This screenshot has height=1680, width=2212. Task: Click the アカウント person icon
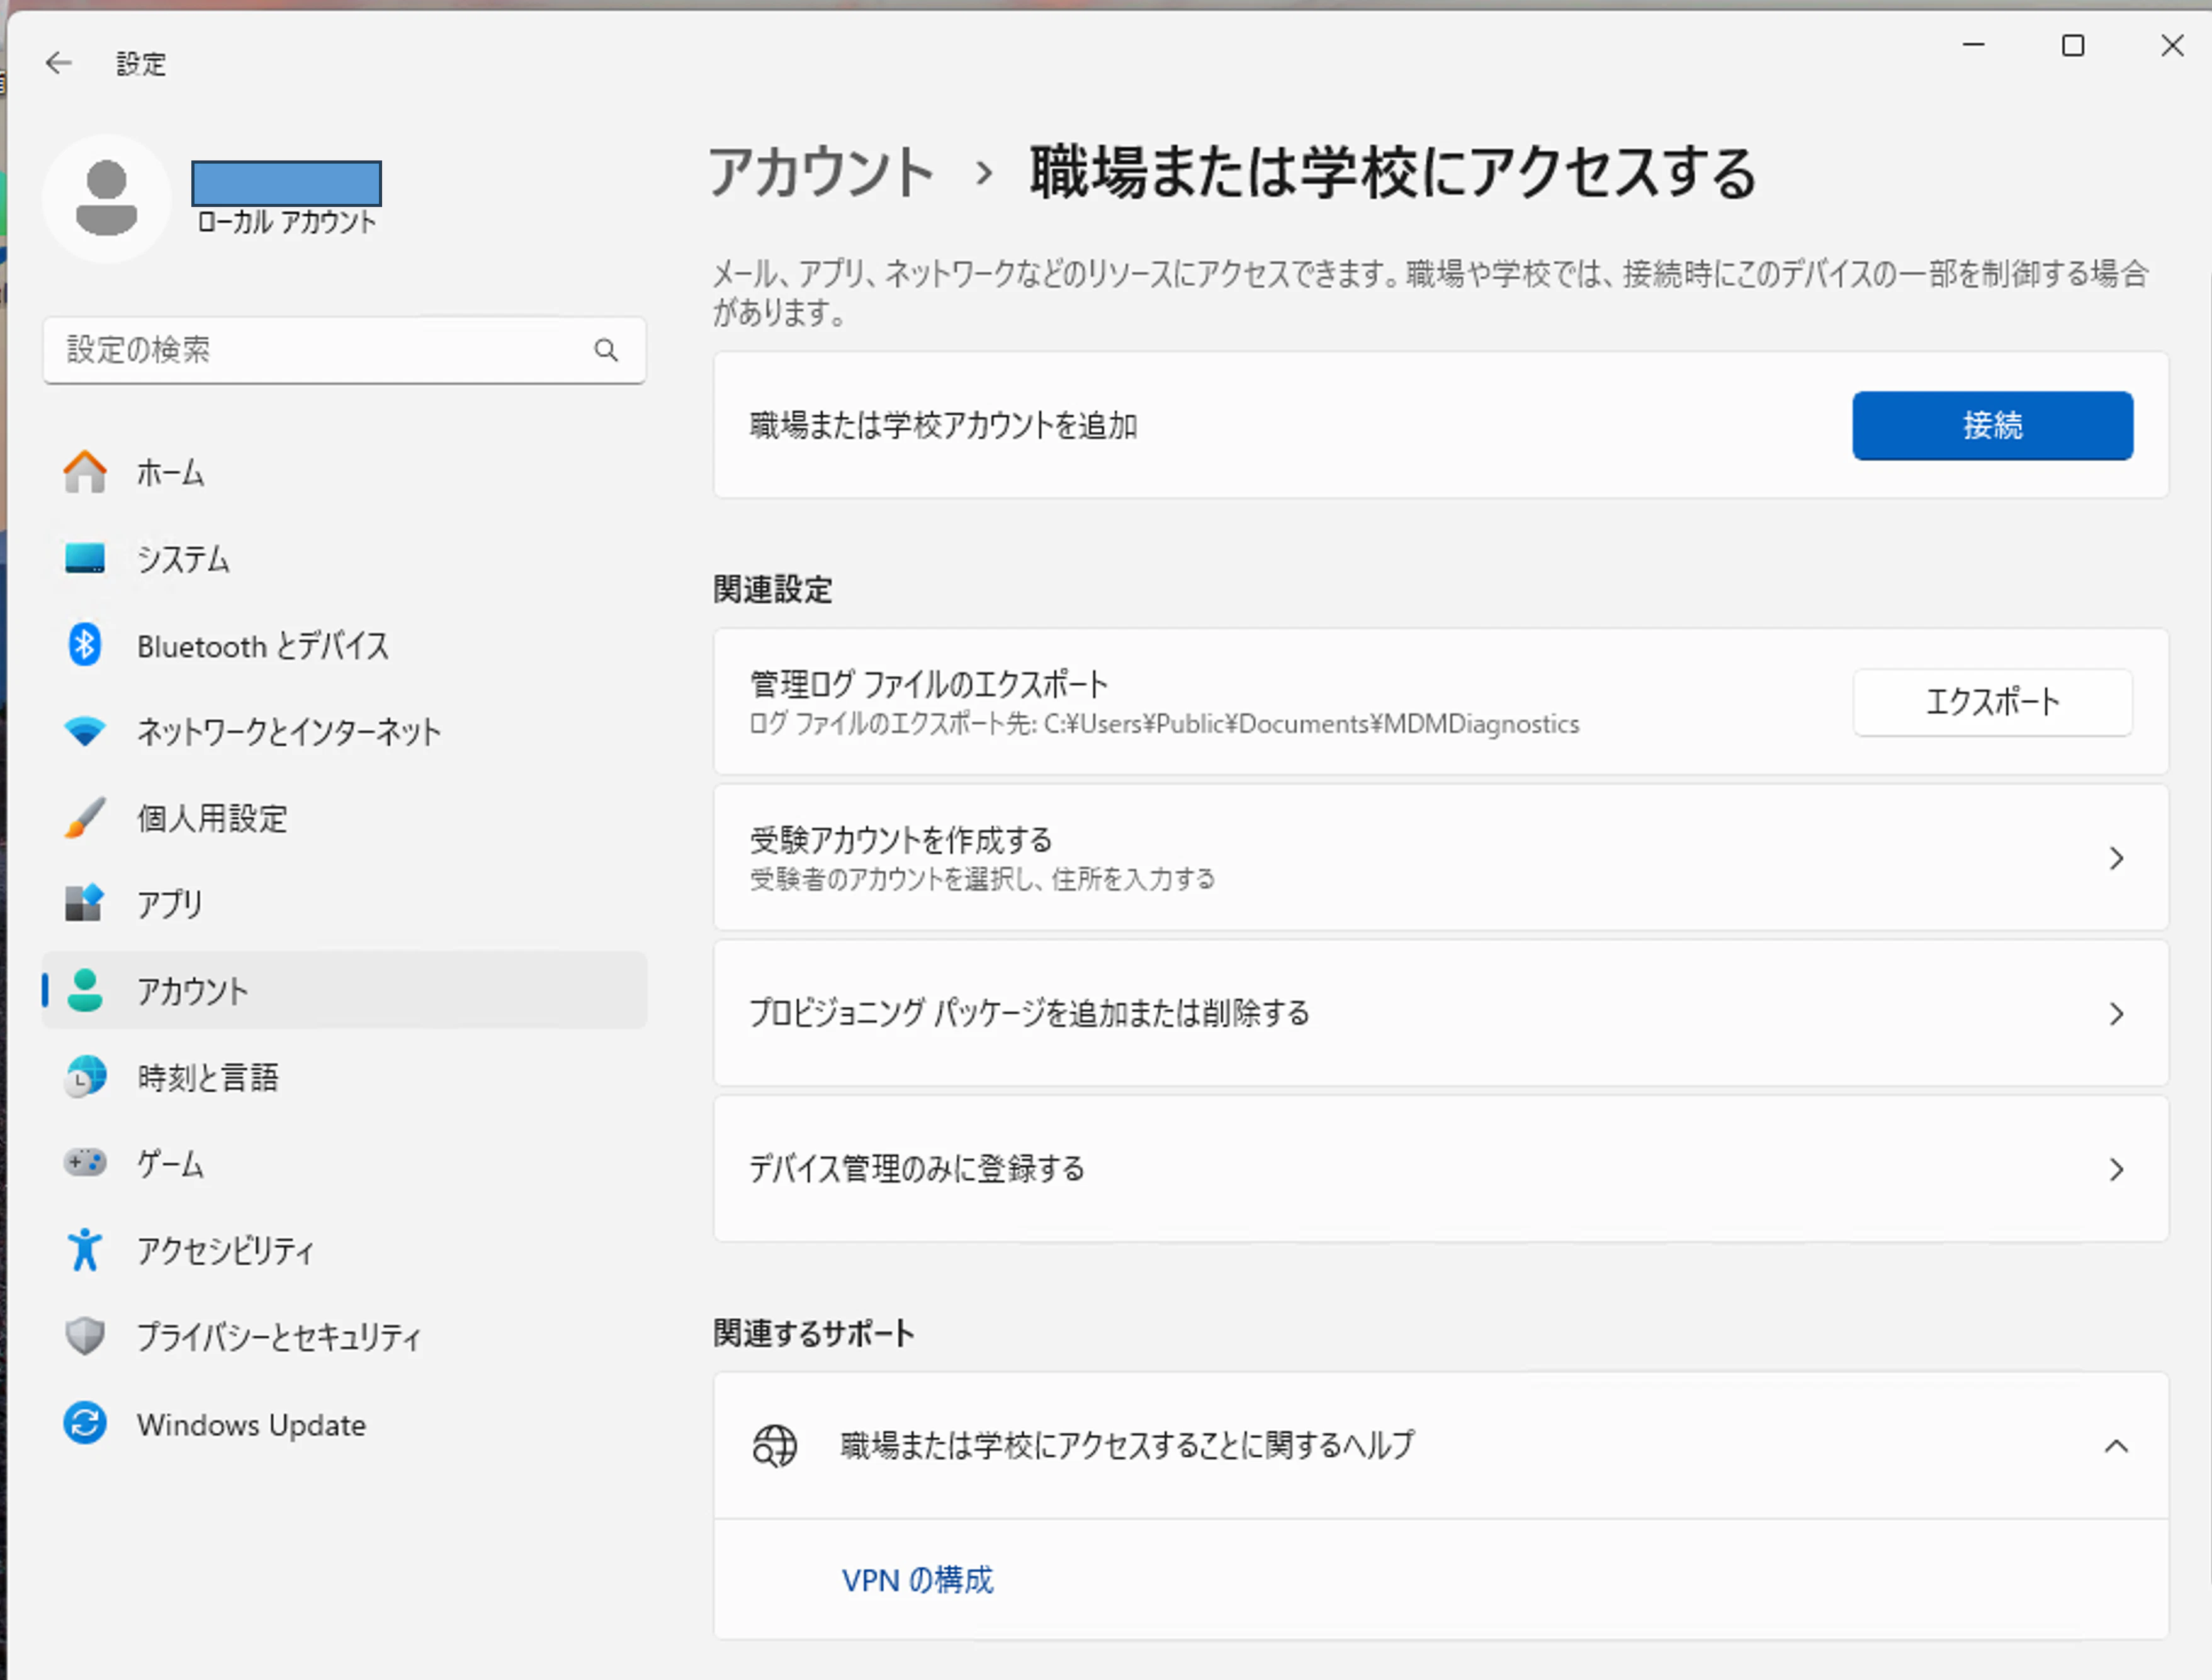(x=85, y=990)
